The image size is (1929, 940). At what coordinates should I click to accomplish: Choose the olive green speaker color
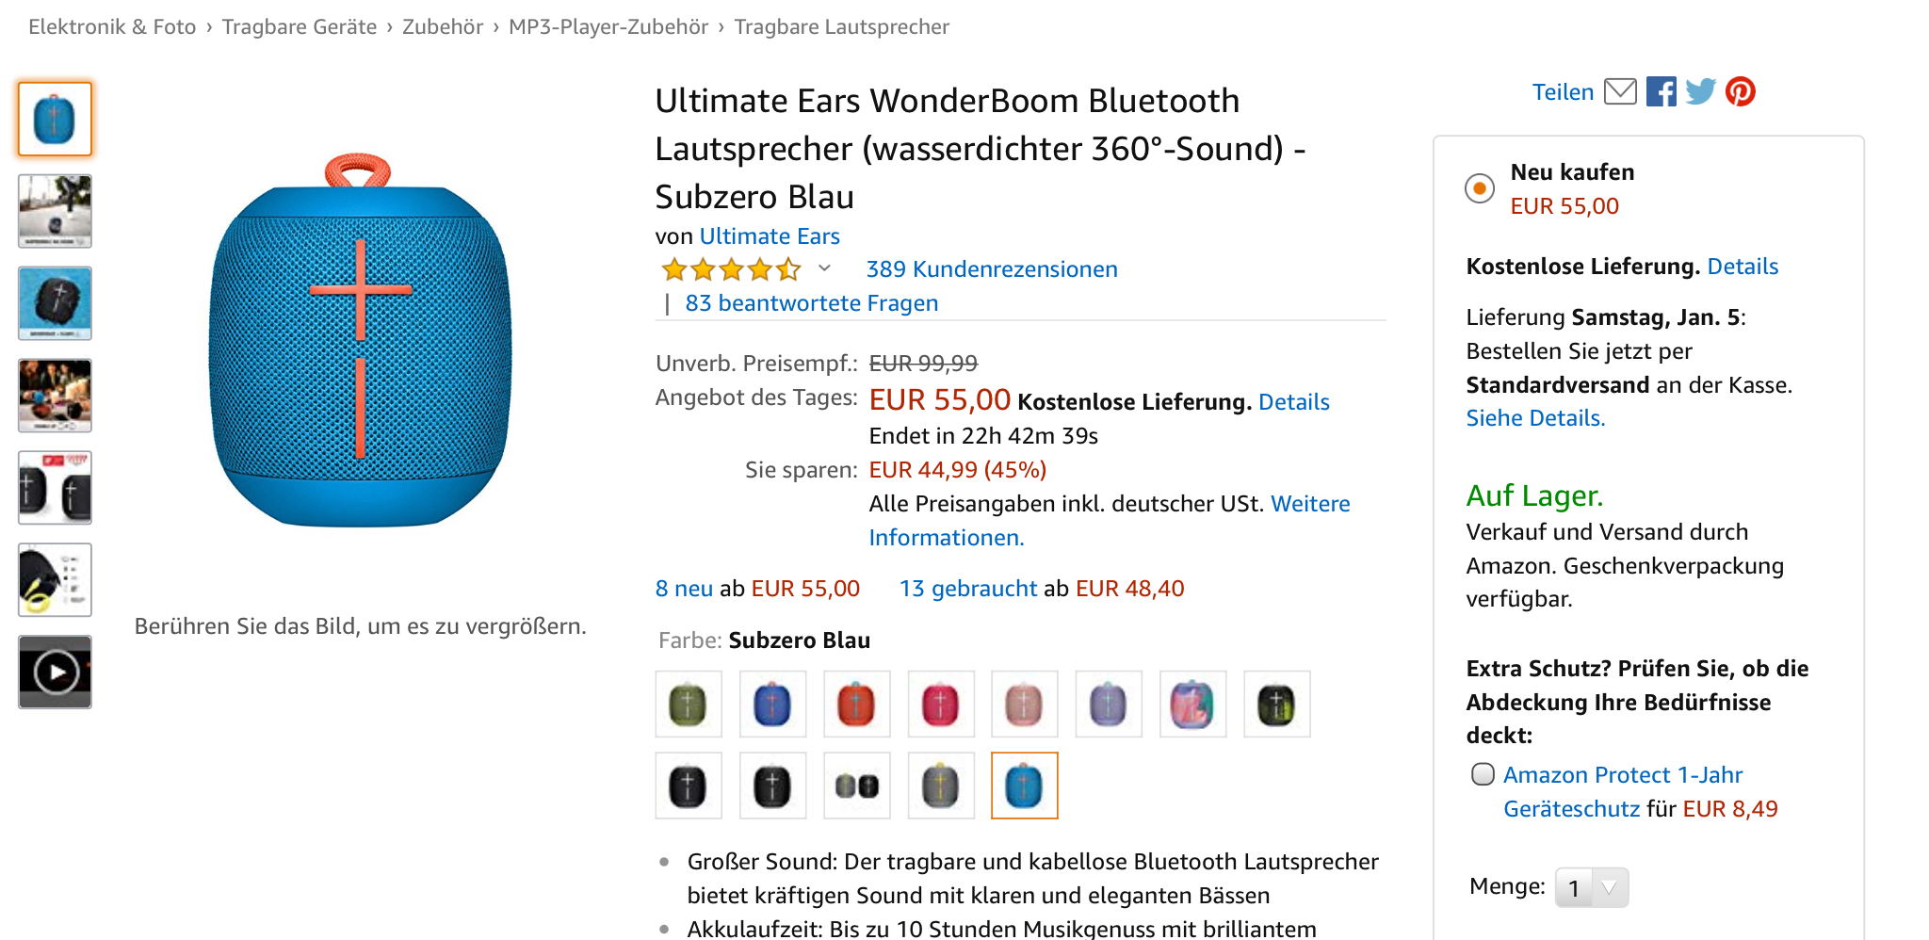(689, 705)
